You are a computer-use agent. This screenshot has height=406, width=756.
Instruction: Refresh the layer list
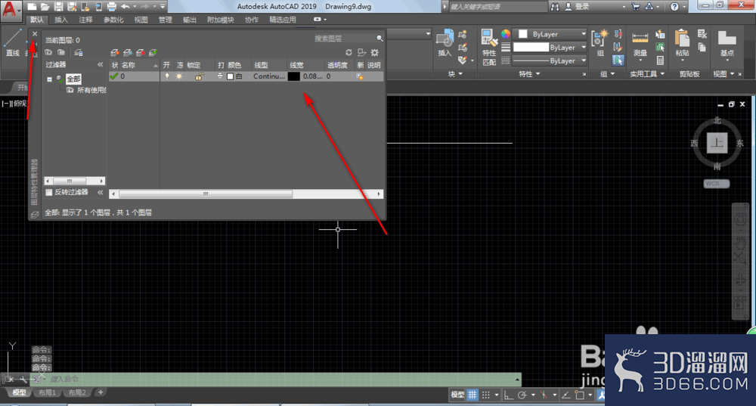[349, 53]
